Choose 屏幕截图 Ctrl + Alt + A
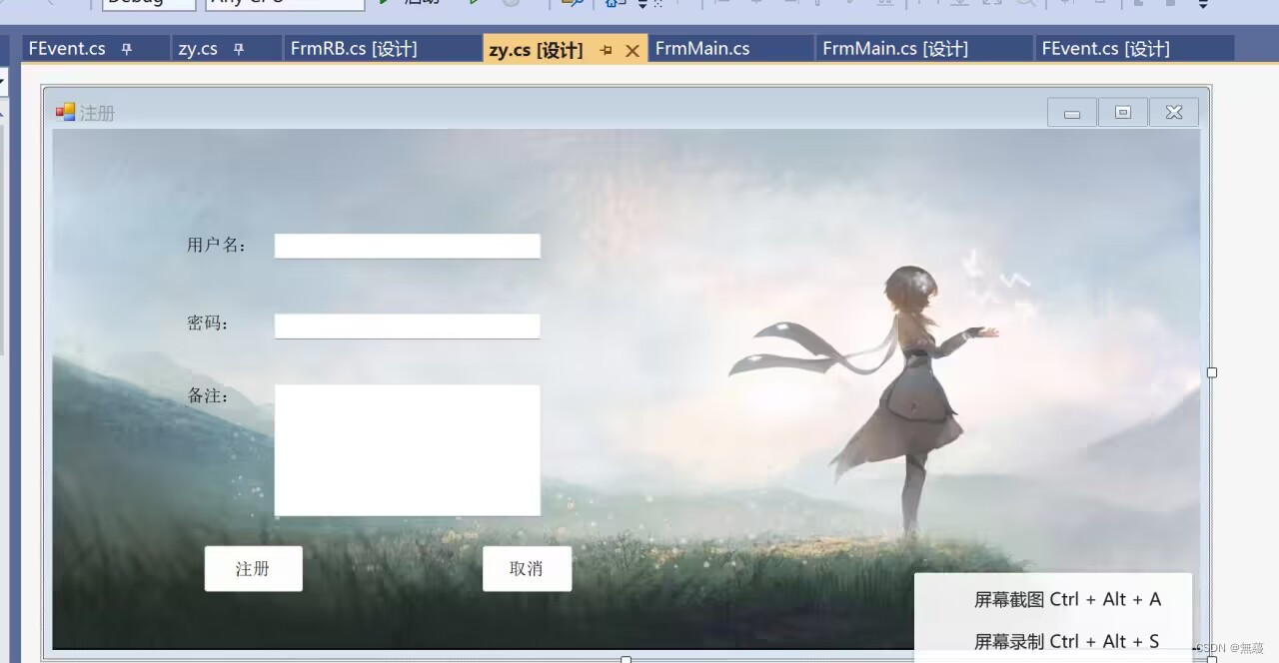Screen dimensions: 1279x663 pyautogui.click(x=1067, y=600)
